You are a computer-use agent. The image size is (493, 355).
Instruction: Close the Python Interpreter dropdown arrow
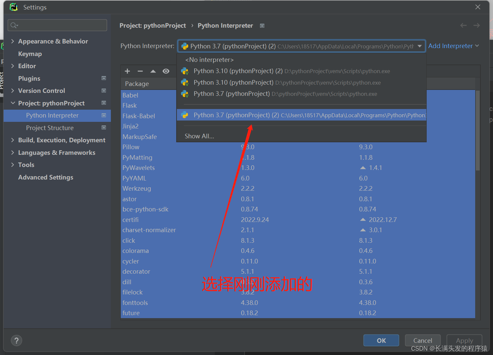click(419, 46)
